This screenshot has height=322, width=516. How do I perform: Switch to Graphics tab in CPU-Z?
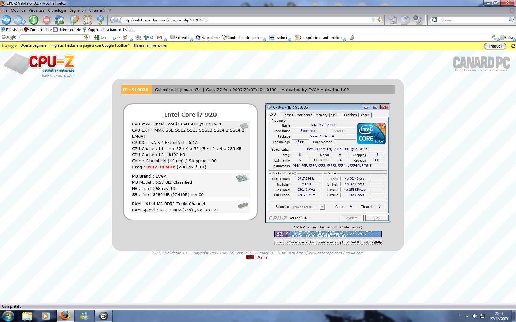click(350, 115)
